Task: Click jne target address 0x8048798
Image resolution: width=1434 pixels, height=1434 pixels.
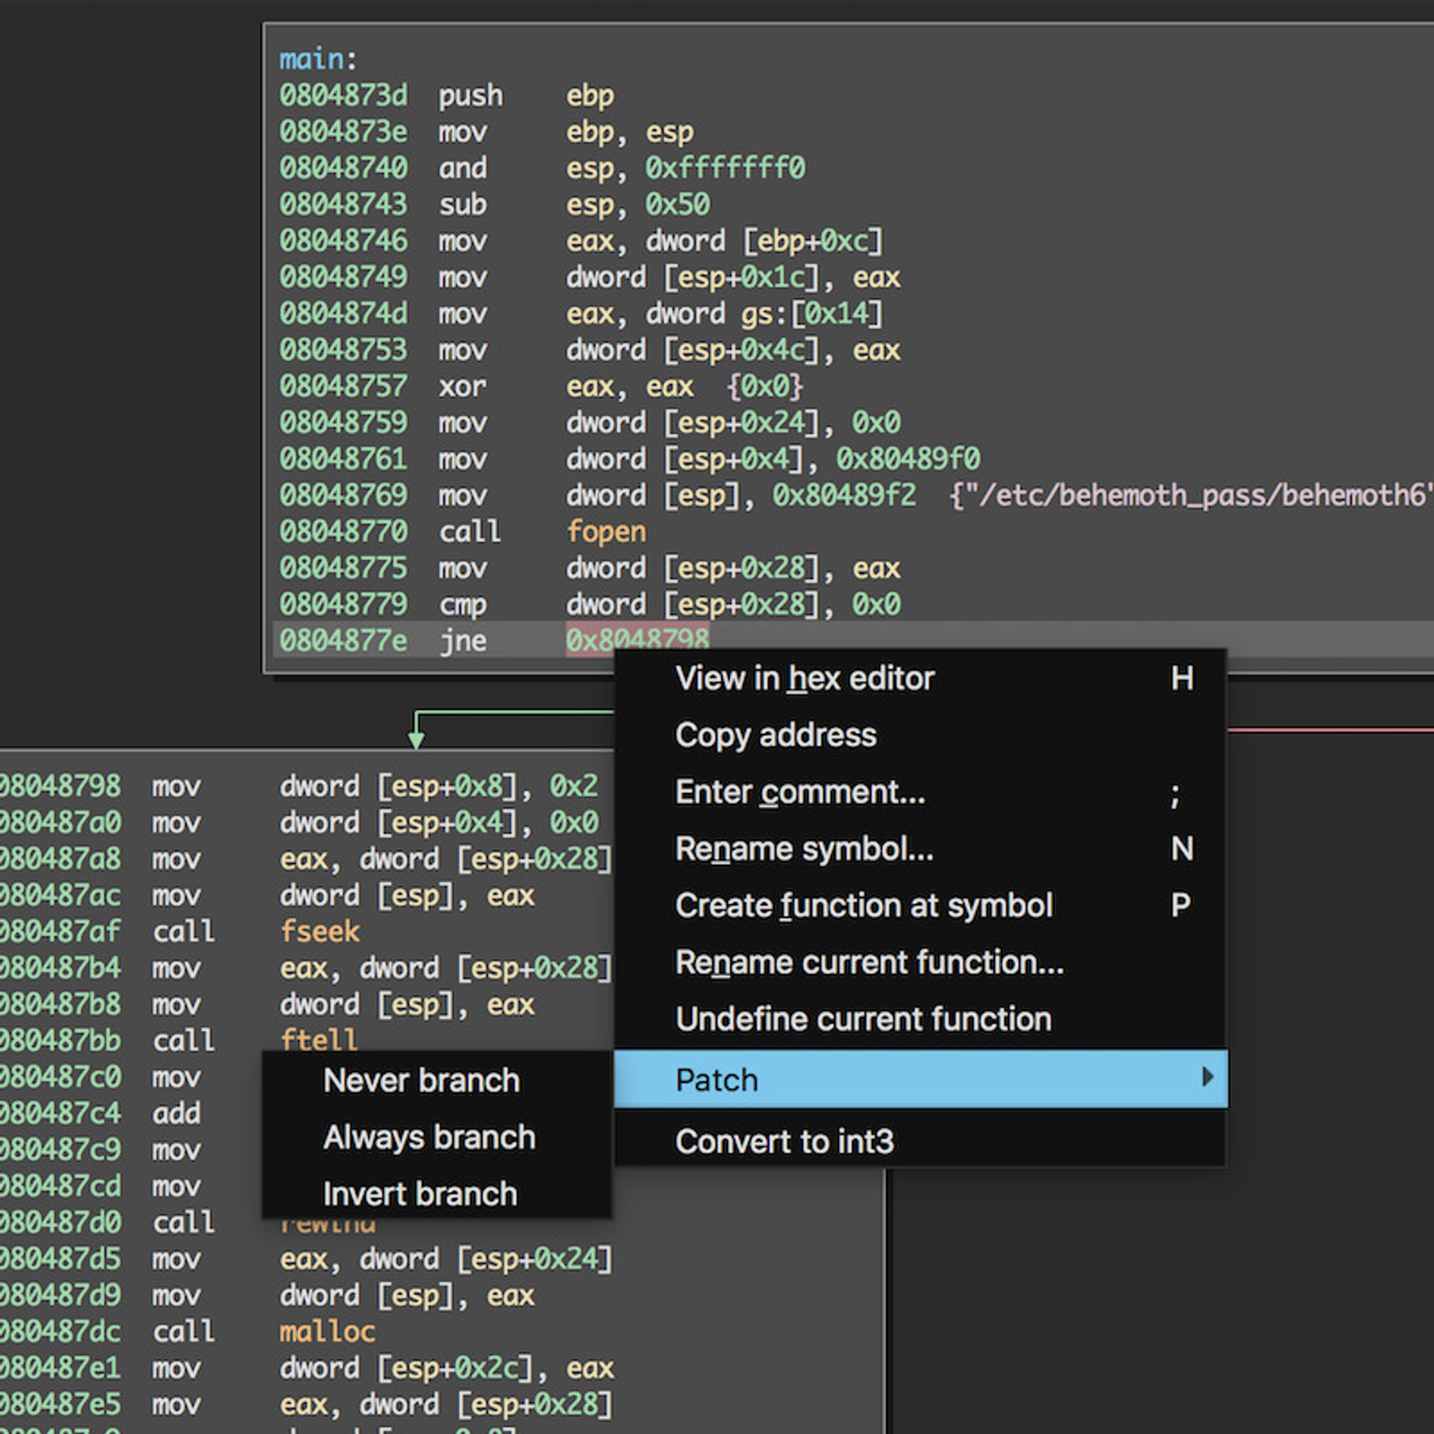Action: coord(637,640)
